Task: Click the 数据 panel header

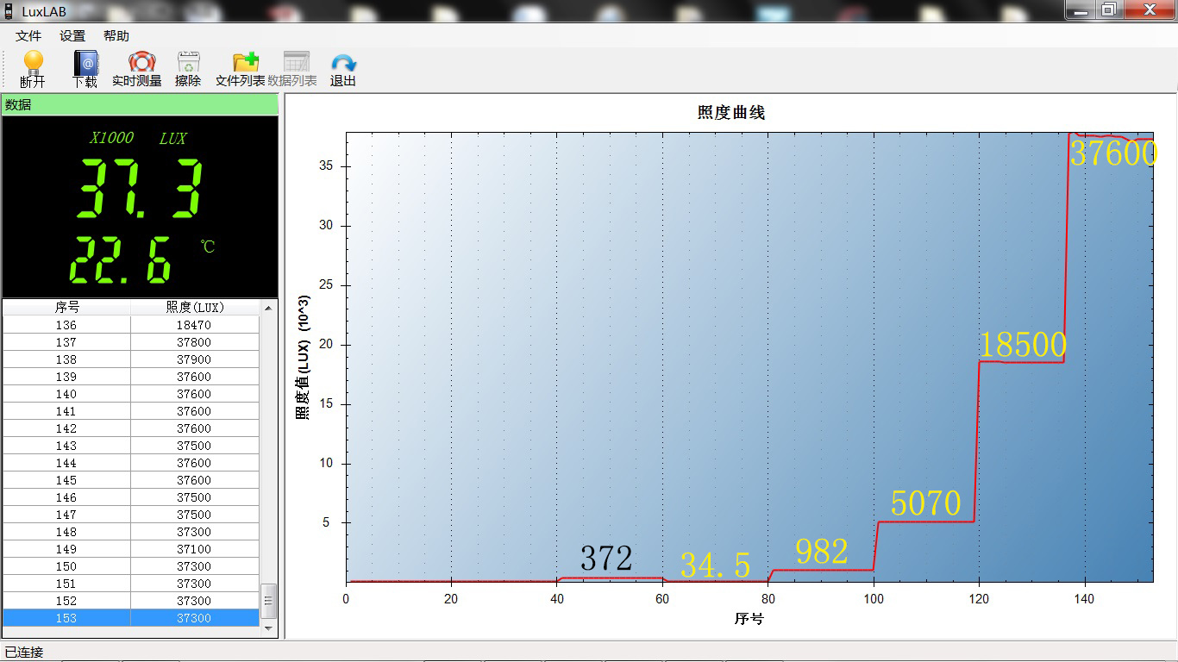Action: [x=140, y=104]
